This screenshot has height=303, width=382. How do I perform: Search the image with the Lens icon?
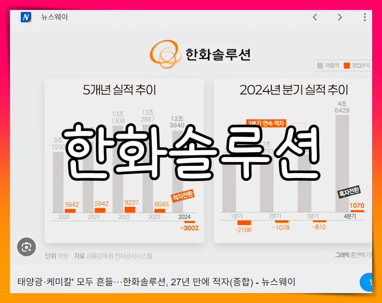(x=27, y=247)
